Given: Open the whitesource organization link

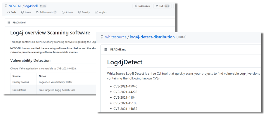Looking at the screenshot, I should (x=116, y=37).
